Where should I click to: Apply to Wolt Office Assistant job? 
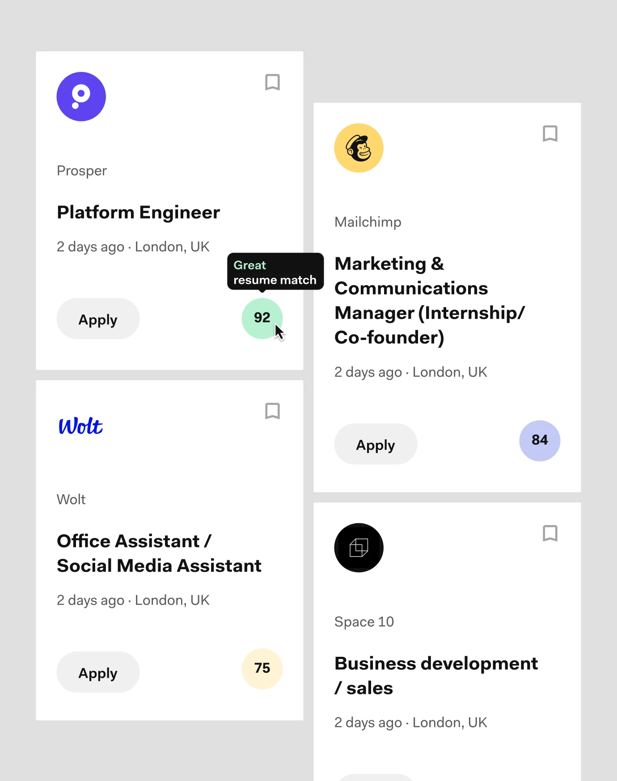click(x=98, y=672)
